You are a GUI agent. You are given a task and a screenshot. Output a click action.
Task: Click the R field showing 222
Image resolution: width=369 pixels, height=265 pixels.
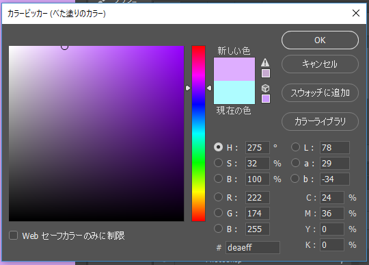[257, 198]
